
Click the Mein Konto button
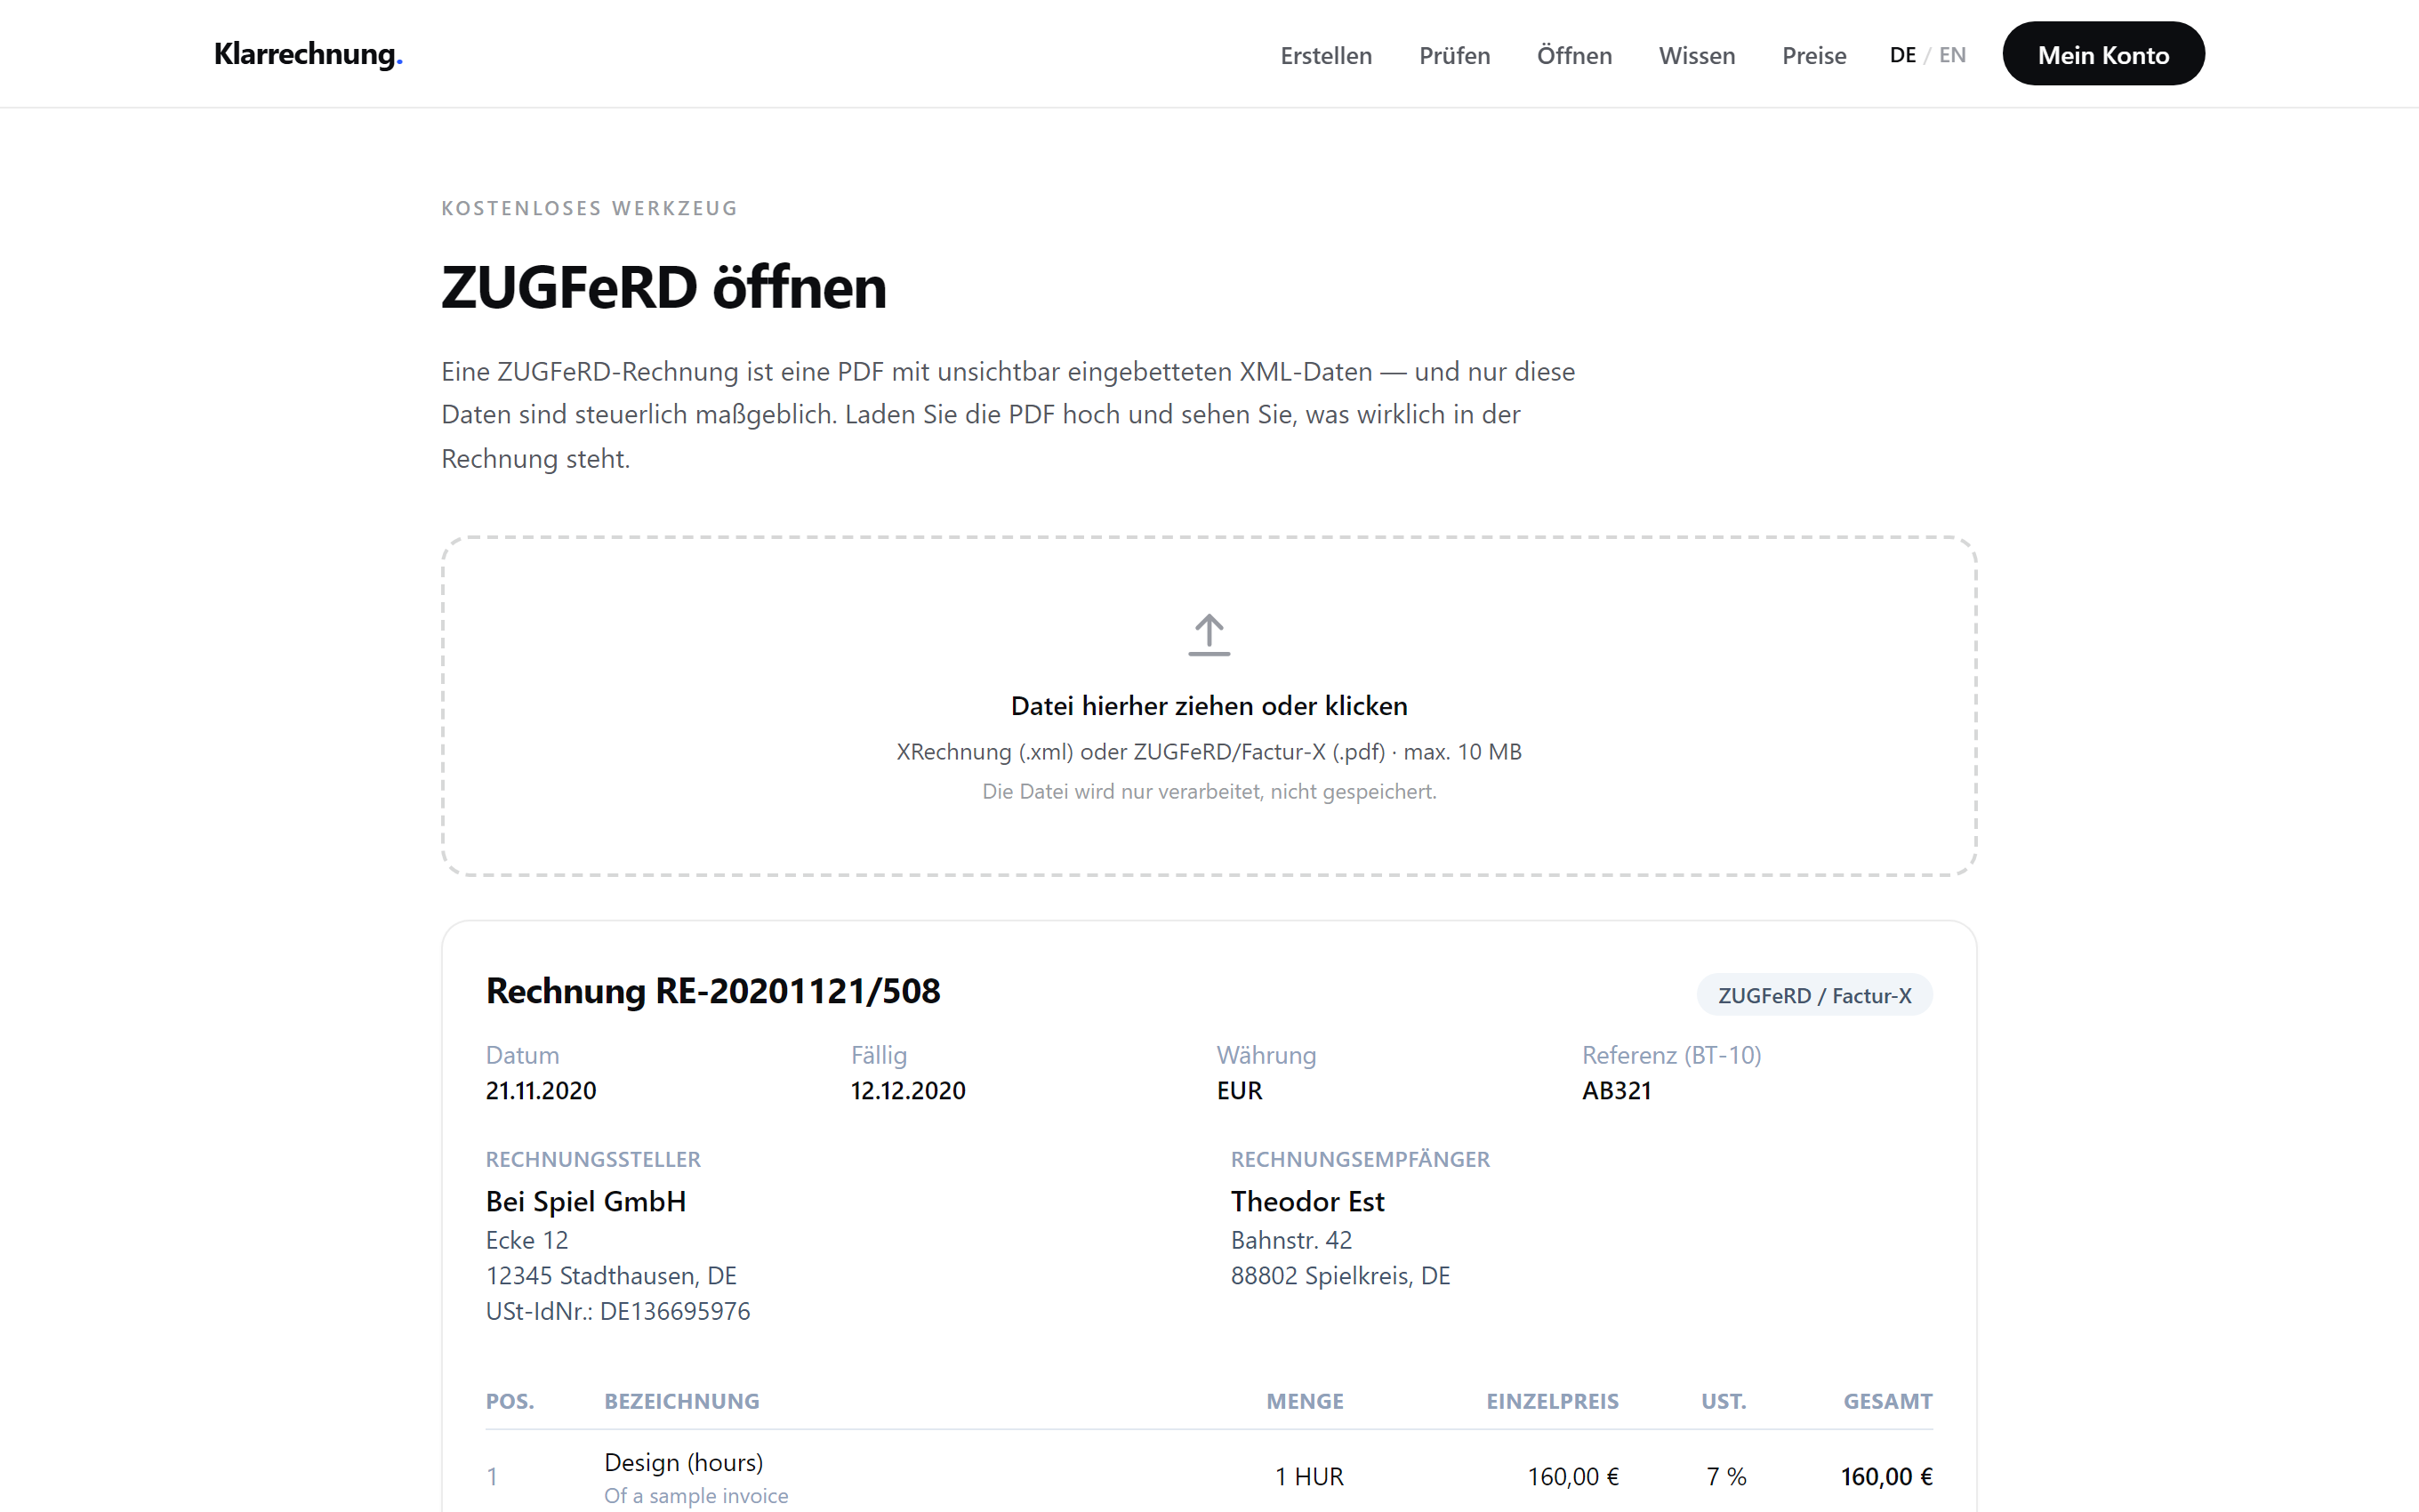click(x=2103, y=54)
